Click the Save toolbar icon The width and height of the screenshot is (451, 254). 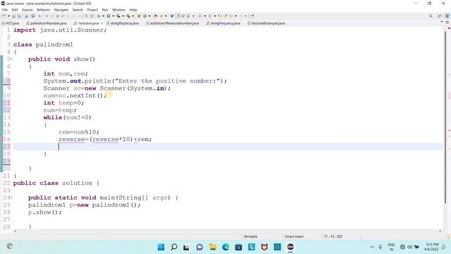tap(13, 16)
